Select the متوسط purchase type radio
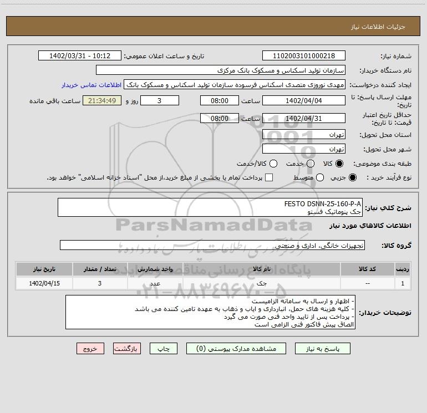 320,177
